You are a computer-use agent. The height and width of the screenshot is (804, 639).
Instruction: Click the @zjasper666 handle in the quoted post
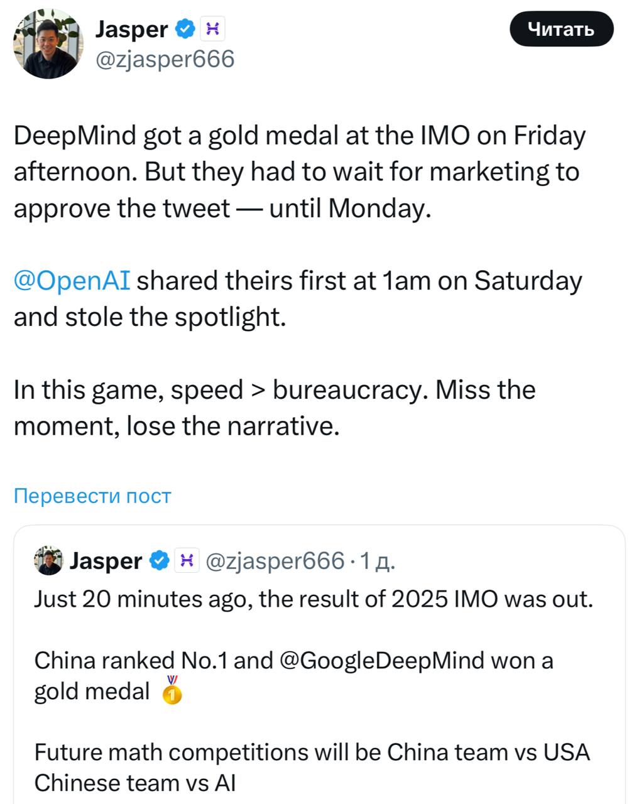tap(275, 560)
